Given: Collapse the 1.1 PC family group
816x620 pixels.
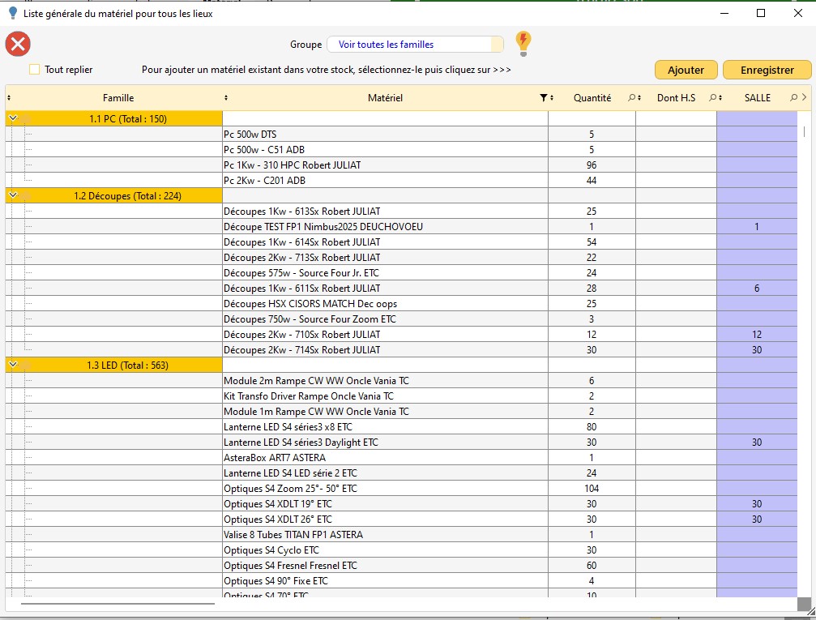Looking at the screenshot, I should [13, 118].
